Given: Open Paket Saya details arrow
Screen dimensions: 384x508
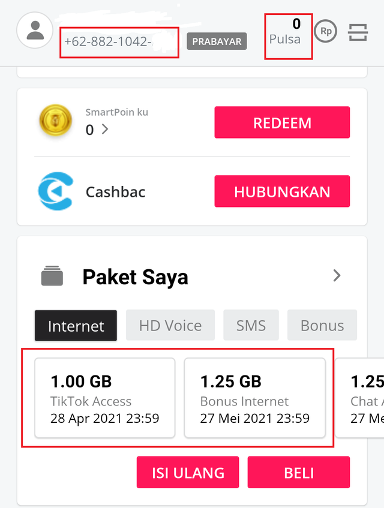Looking at the screenshot, I should [x=337, y=276].
